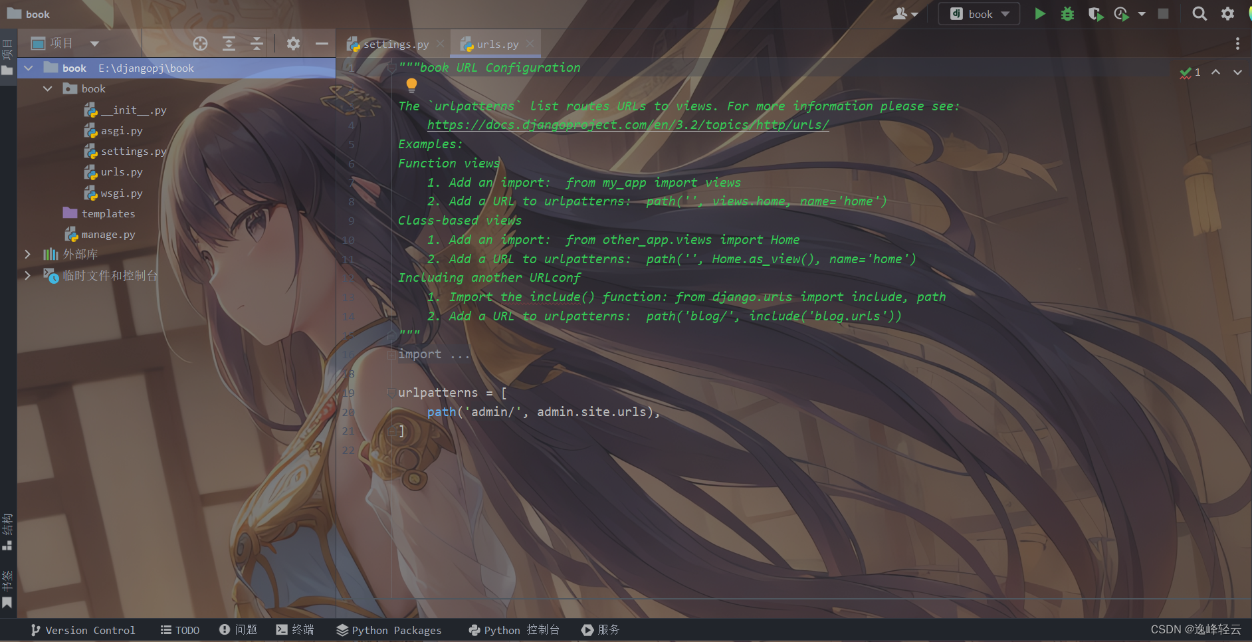
Task: Select asgi.py in project tree
Action: pyautogui.click(x=113, y=131)
